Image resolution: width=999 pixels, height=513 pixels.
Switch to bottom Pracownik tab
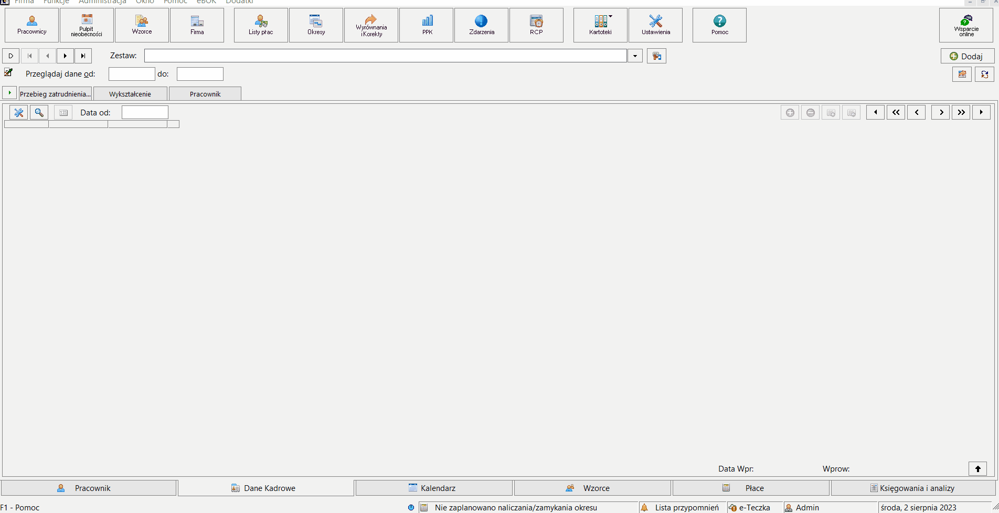coord(89,488)
